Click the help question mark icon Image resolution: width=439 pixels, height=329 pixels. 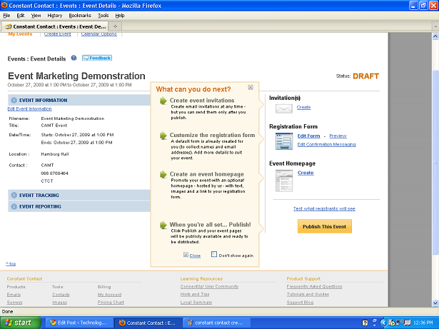point(74,58)
